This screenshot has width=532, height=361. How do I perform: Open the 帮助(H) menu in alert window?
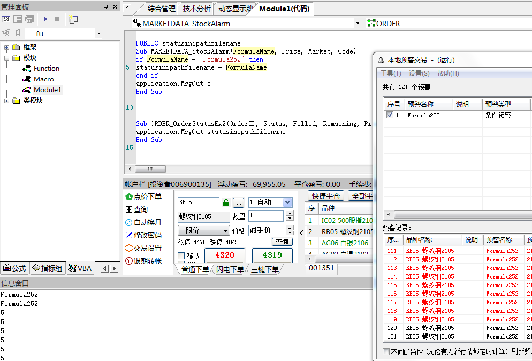click(448, 73)
